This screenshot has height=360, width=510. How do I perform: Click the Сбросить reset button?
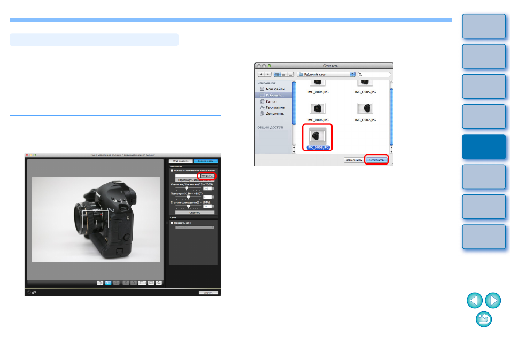tap(195, 213)
